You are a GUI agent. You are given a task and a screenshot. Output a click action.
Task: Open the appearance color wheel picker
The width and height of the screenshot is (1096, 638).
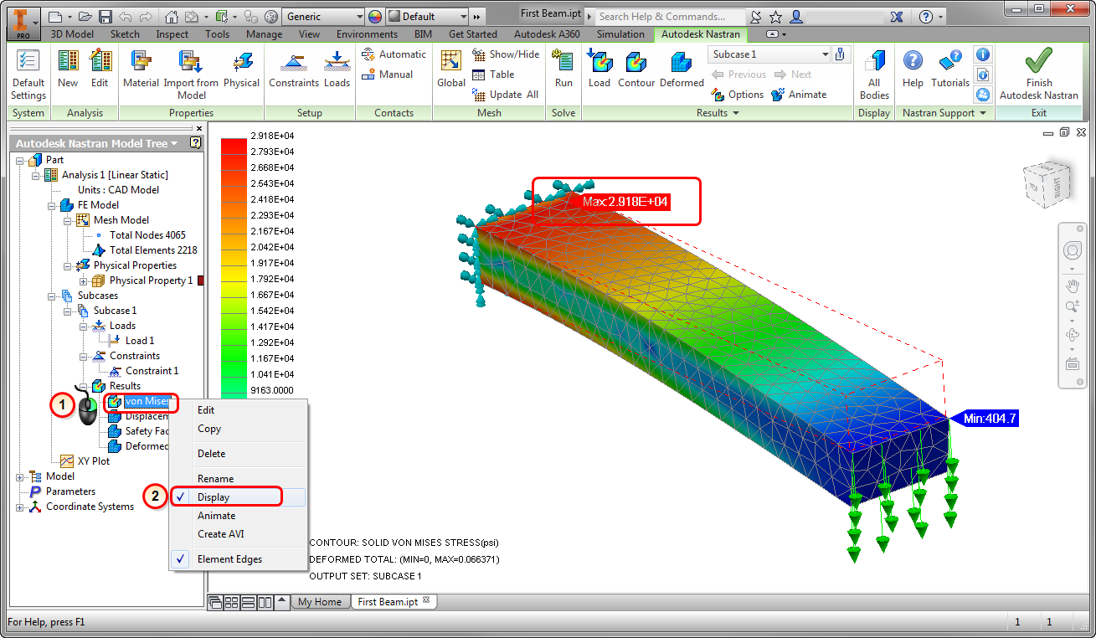(374, 16)
